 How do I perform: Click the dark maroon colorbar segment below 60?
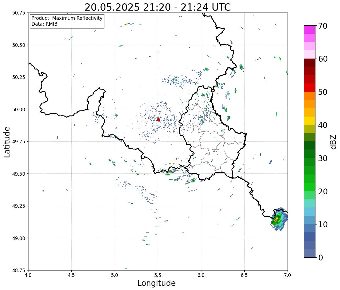point(310,63)
